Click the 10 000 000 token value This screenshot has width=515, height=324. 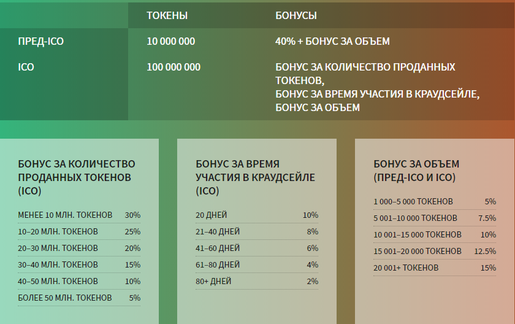point(171,41)
